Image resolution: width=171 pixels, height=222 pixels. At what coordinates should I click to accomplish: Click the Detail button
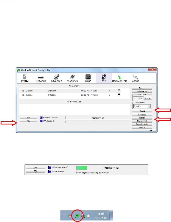[x=142, y=111]
